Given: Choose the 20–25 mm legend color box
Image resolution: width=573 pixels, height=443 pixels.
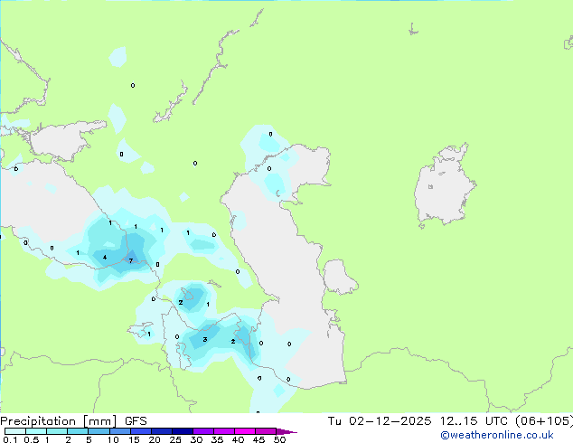Looking at the screenshot, I should pyautogui.click(x=162, y=431).
